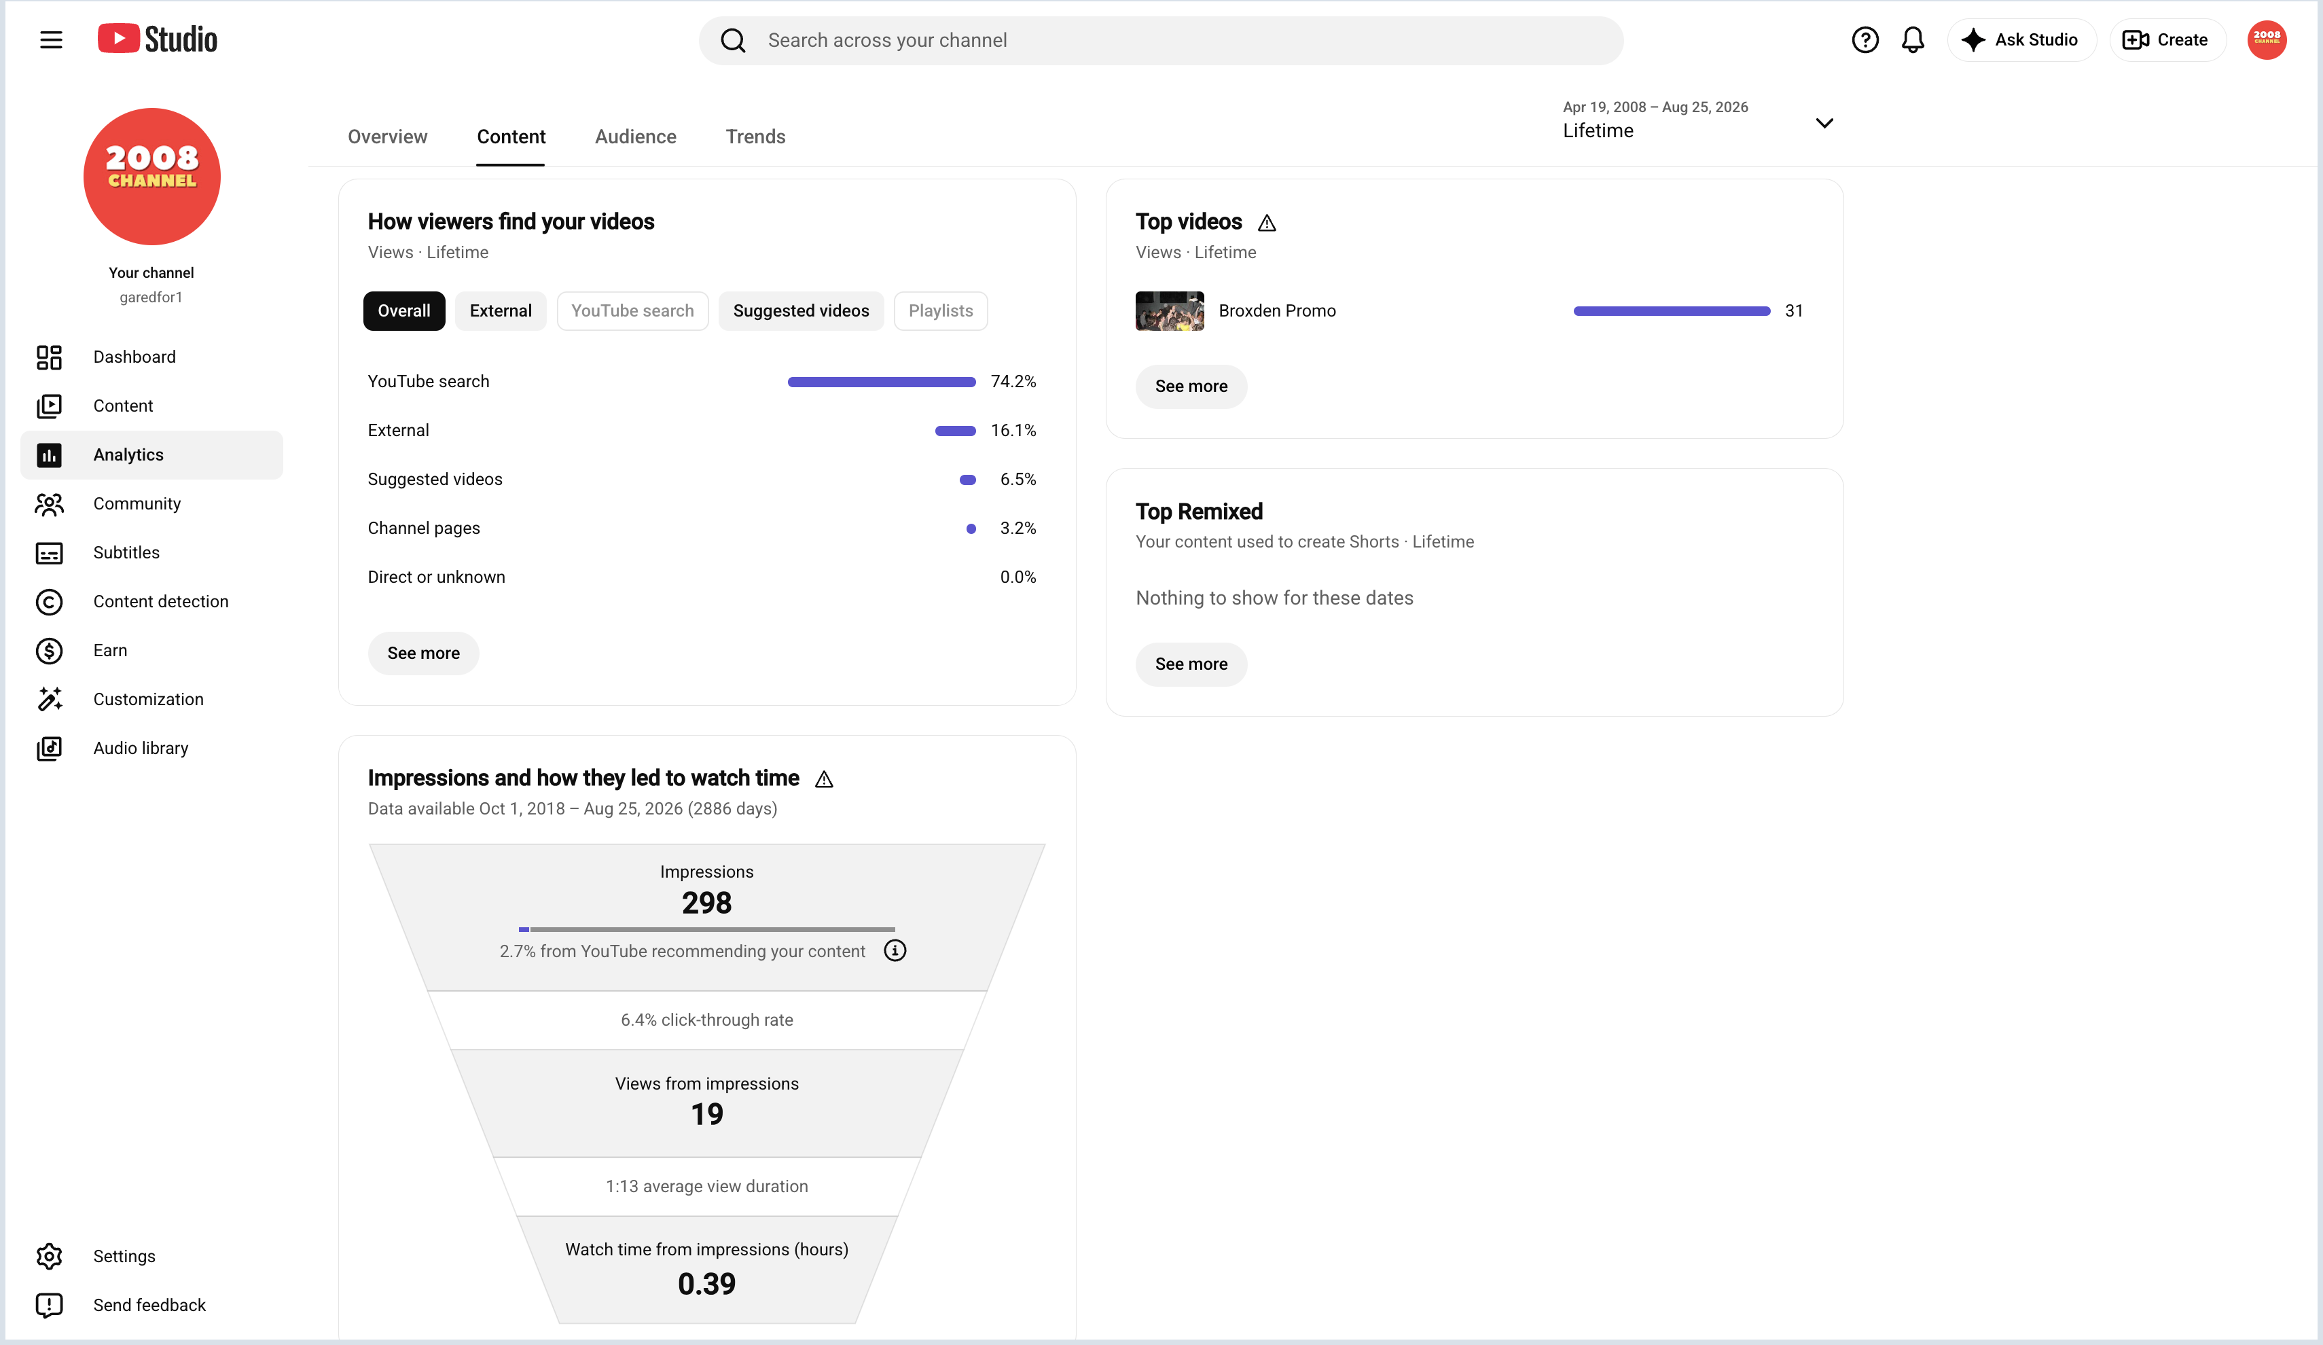Click the 1:13 average view duration text
The width and height of the screenshot is (2323, 1345).
tap(707, 1185)
